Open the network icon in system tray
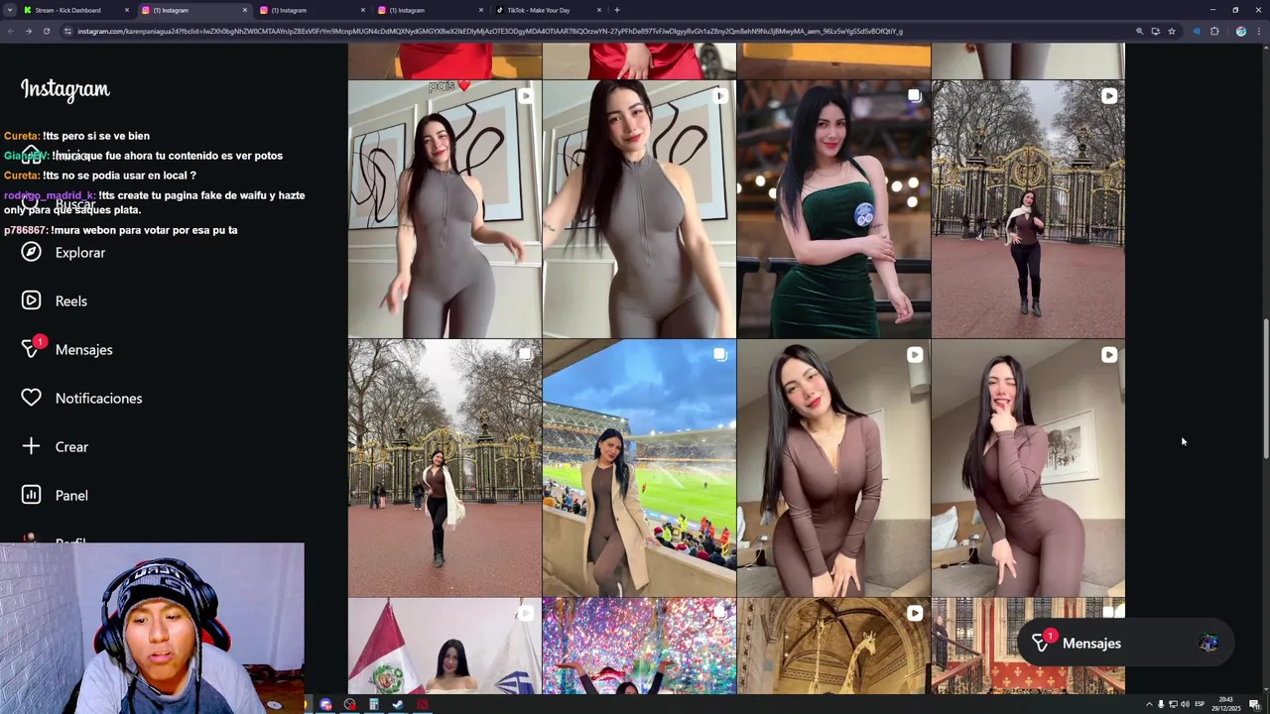 click(x=1173, y=704)
